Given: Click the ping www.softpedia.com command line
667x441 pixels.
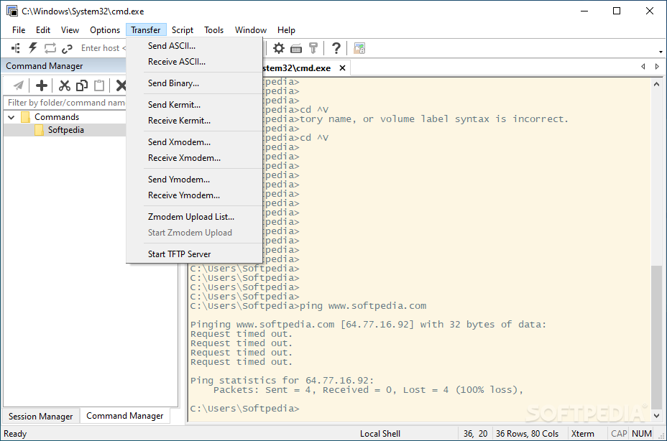Looking at the screenshot, I should (308, 306).
